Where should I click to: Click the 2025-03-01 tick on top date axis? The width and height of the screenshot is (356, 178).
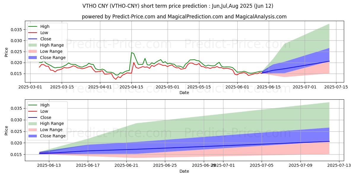point(30,87)
